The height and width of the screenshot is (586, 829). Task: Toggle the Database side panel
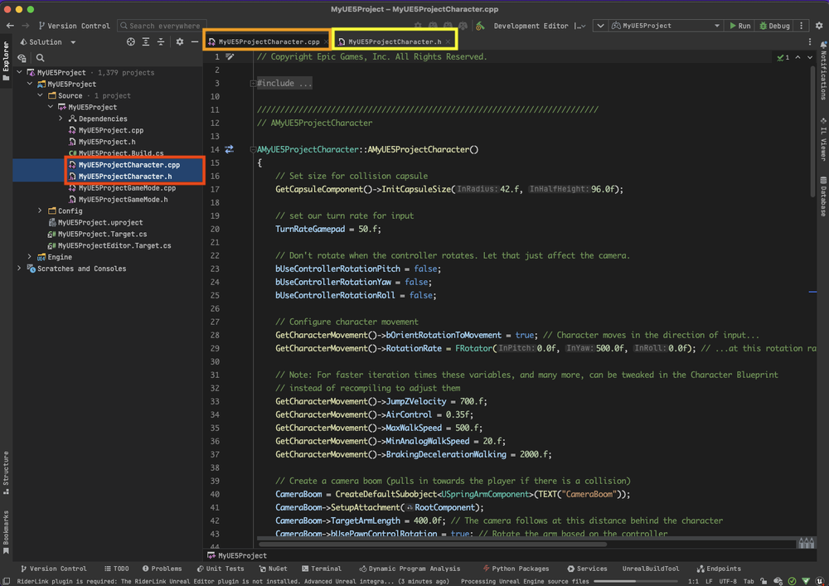[x=822, y=196]
